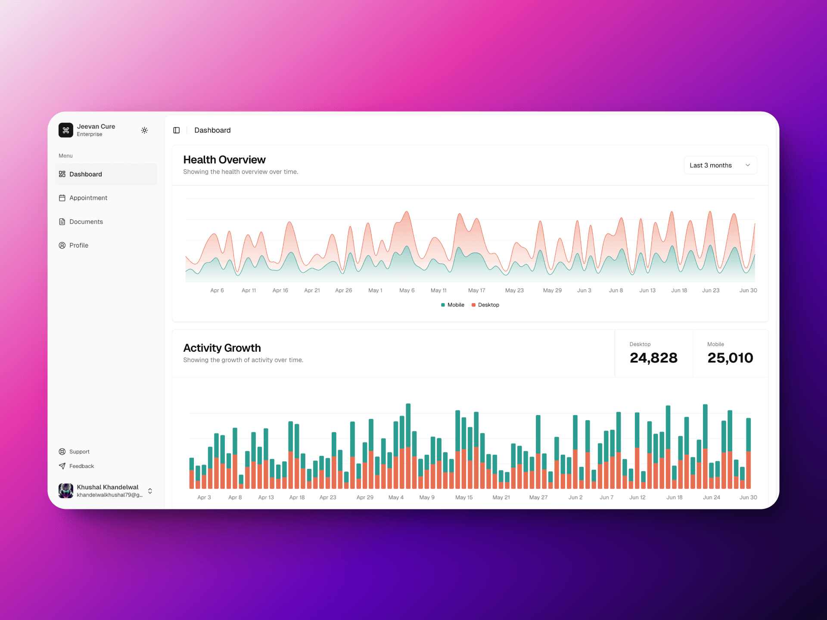Click the Dashboard grid icon in sidebar
This screenshot has width=827, height=620.
62,174
